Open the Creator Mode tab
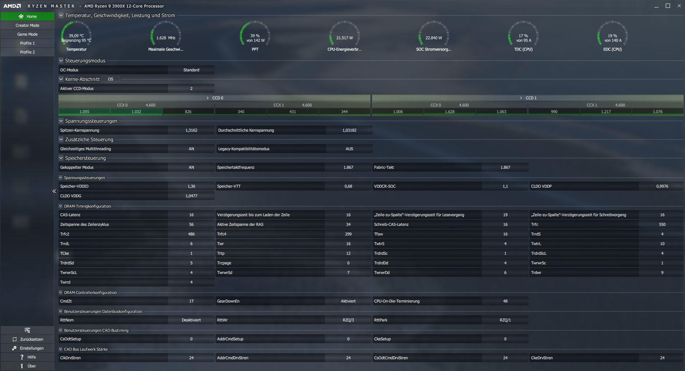This screenshot has width=685, height=371. point(27,25)
